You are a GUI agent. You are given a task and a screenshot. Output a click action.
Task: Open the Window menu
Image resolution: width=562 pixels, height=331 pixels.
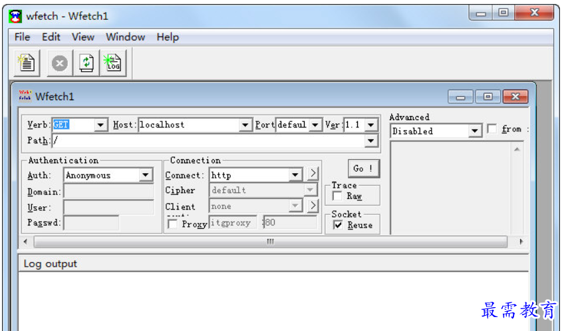126,37
